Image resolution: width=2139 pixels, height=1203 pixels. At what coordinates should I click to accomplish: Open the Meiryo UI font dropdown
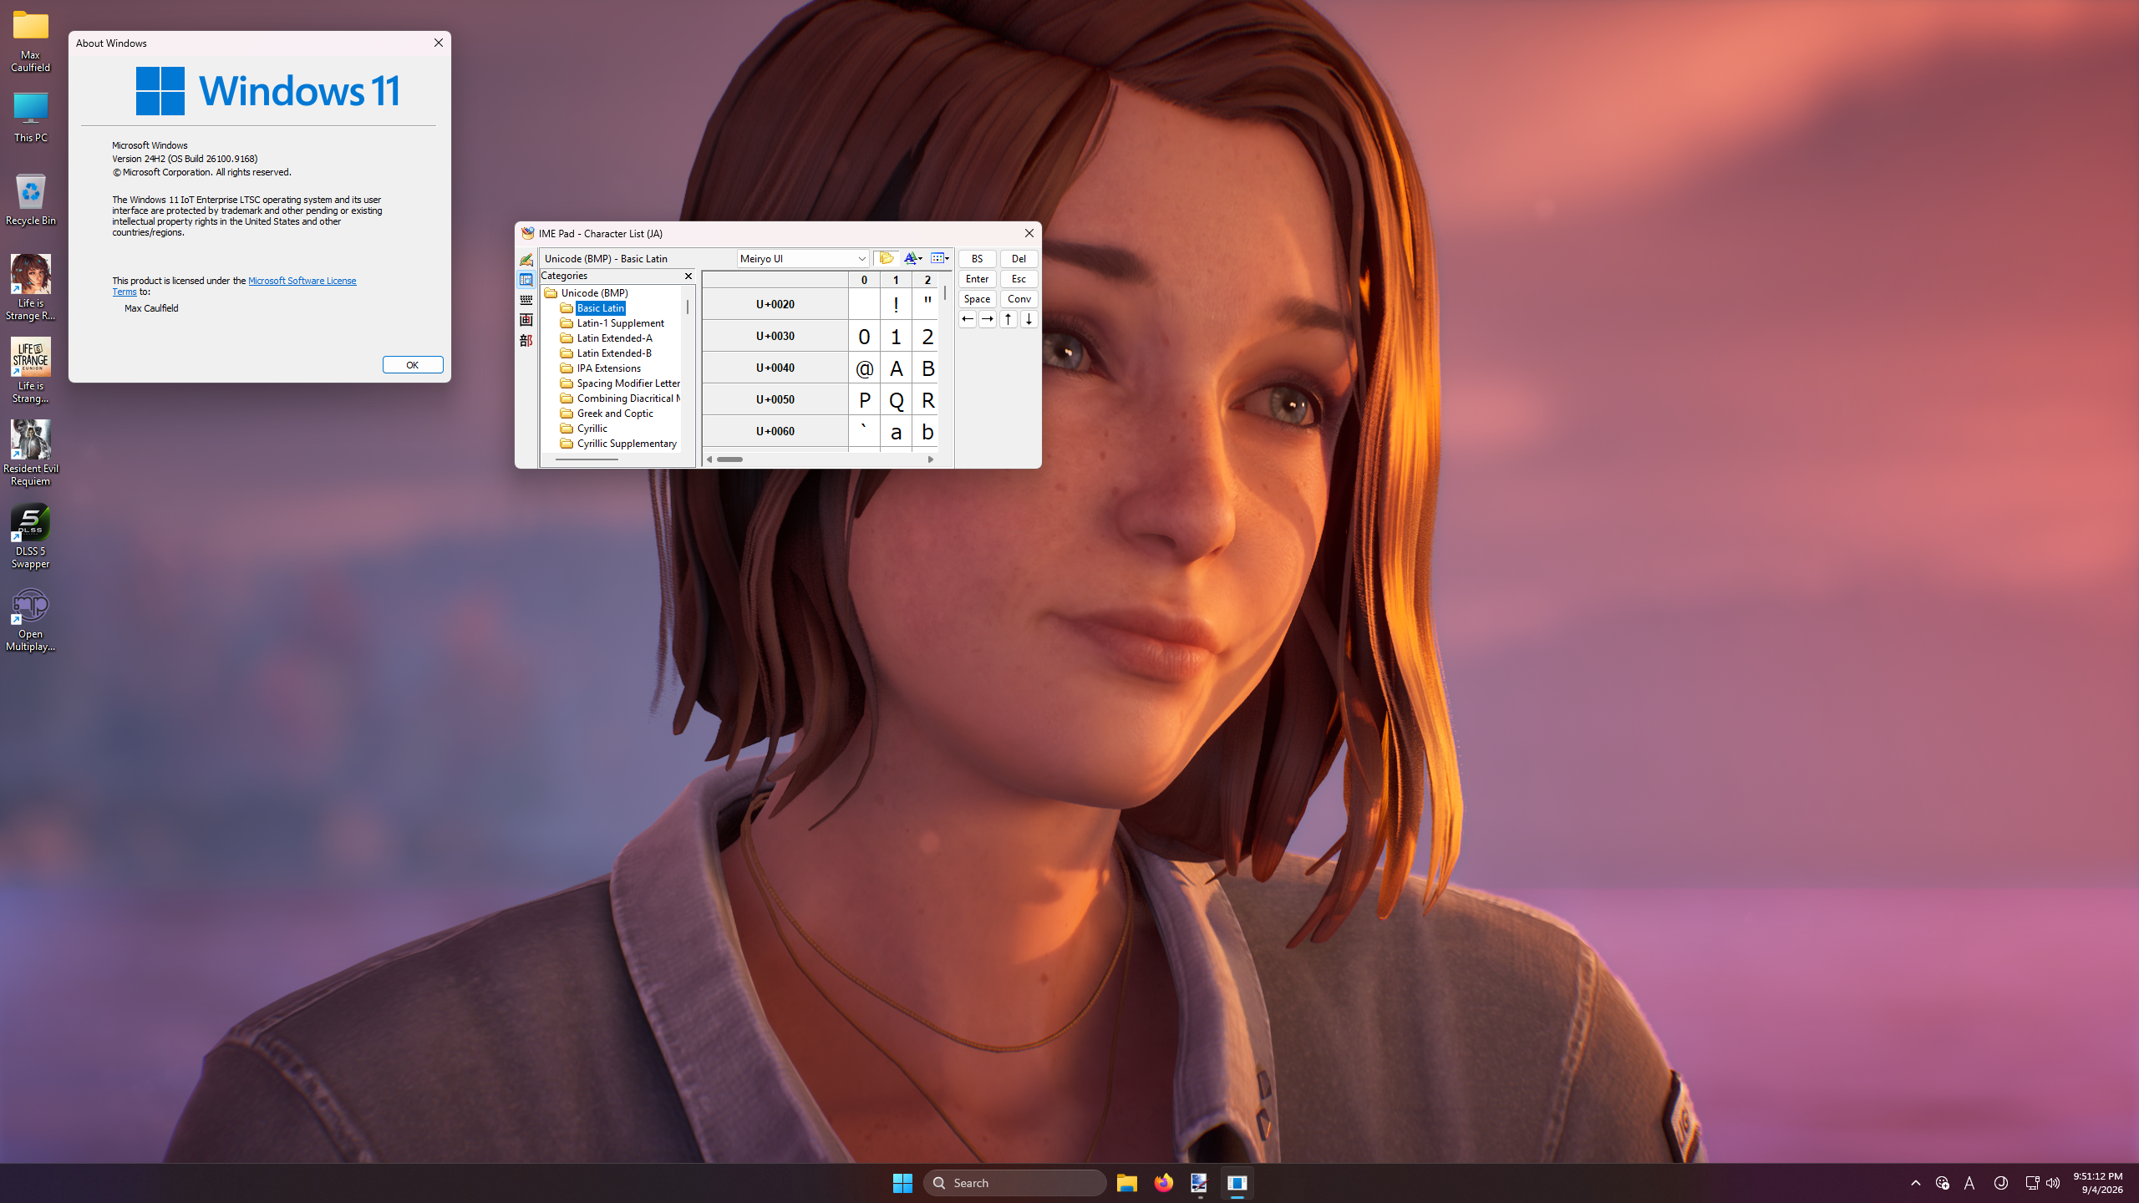coord(803,258)
